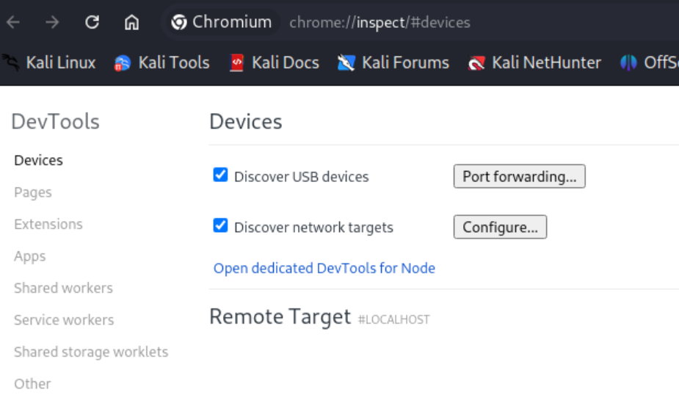
Task: Open dedicated DevTools for Node
Action: [324, 268]
